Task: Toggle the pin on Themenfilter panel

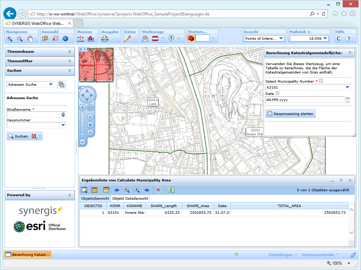Action: [x=69, y=61]
